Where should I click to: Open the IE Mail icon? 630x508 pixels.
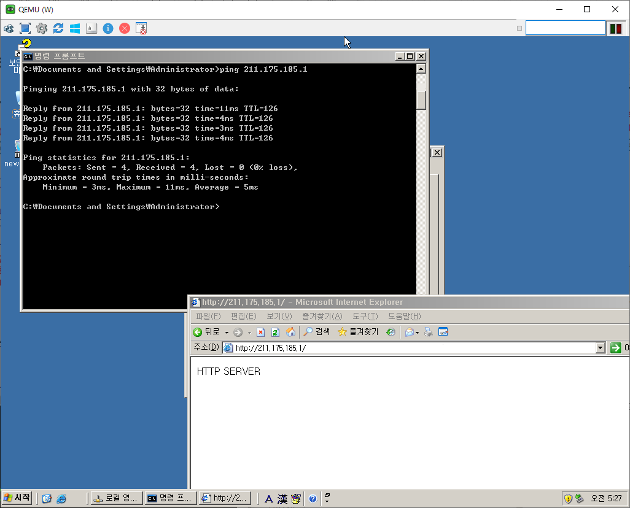[x=410, y=332]
